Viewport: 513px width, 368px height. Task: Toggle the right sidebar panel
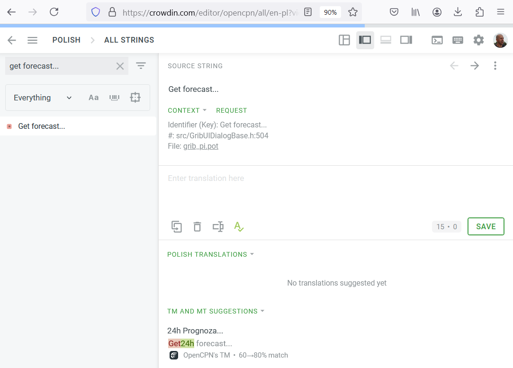click(406, 40)
